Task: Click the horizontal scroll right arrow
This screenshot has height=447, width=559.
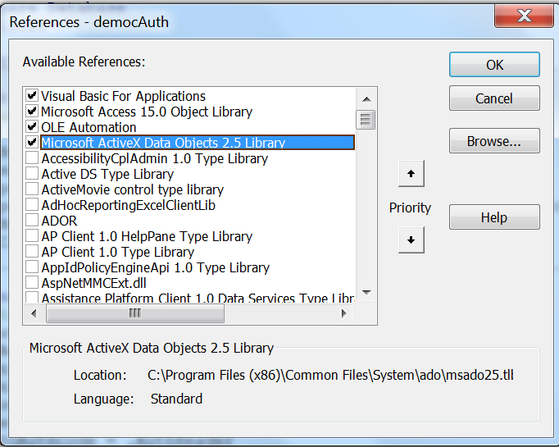Action: pyautogui.click(x=343, y=313)
